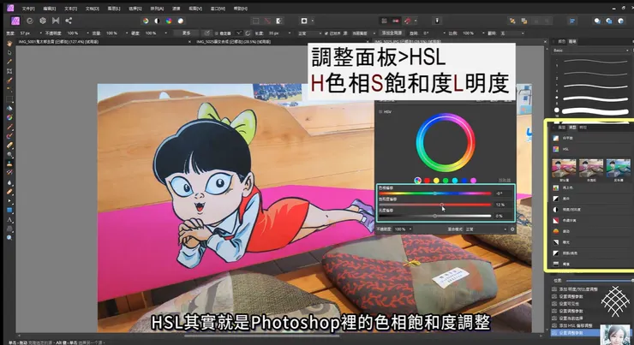634x345 pixels.
Task: Toggle the Quick Mask icon
Action: (304, 21)
